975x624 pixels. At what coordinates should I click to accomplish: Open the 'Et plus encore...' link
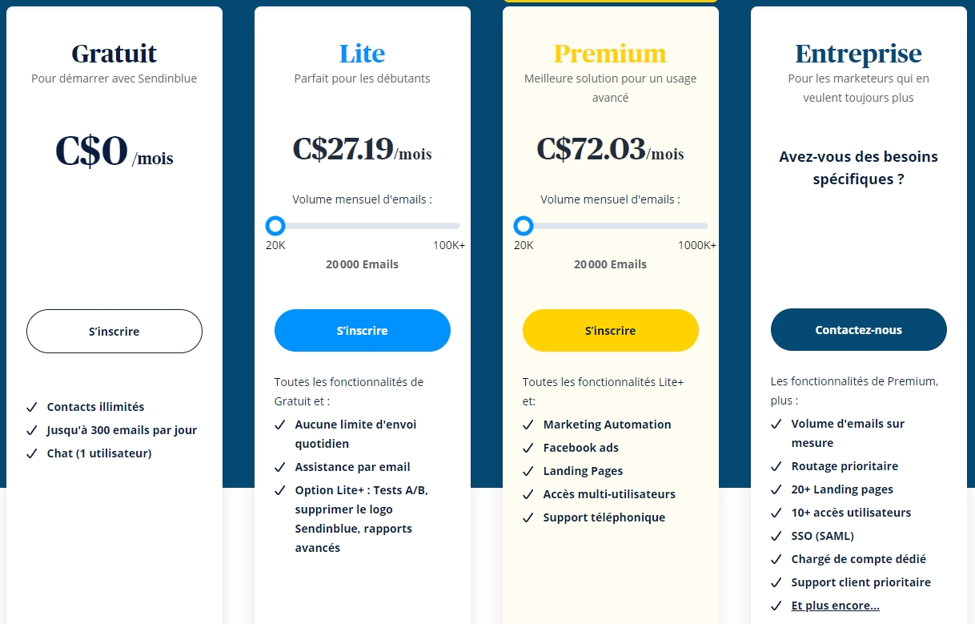[835, 606]
